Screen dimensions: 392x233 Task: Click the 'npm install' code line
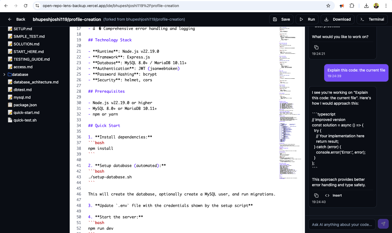click(x=100, y=148)
